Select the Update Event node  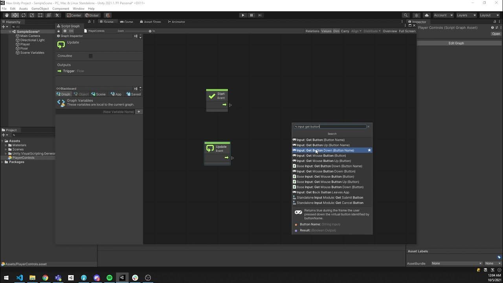[217, 153]
